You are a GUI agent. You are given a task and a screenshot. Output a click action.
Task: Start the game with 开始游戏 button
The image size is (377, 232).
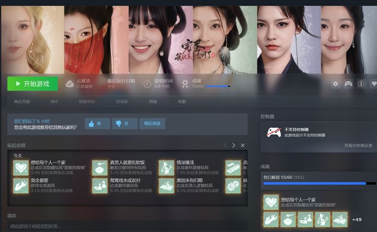[x=32, y=84]
